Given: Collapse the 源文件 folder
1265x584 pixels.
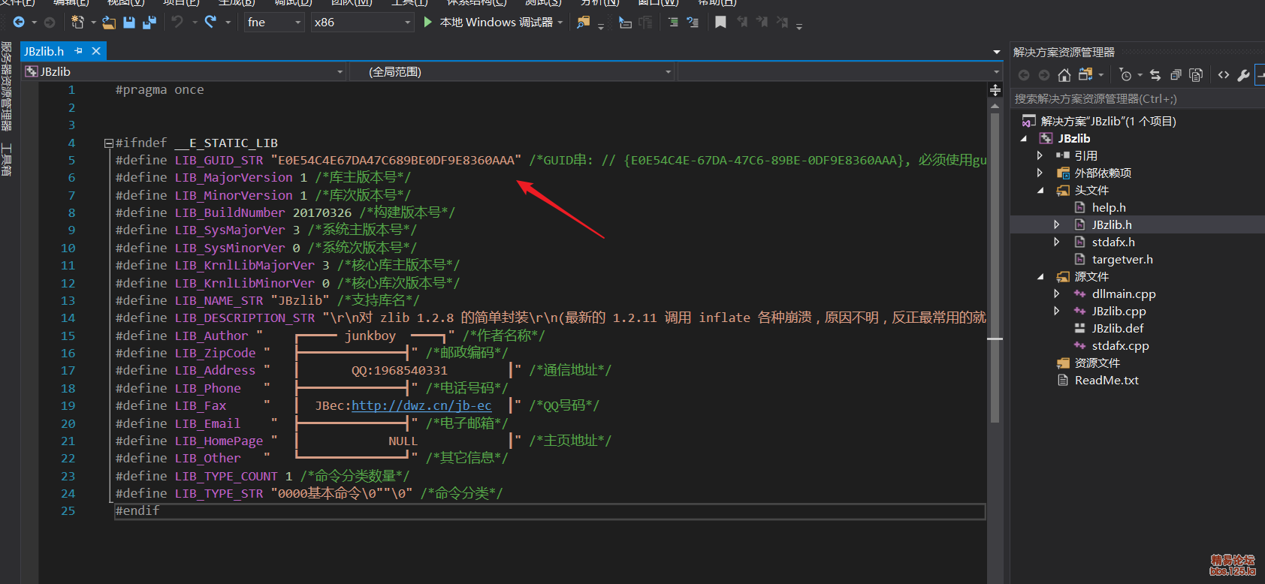Looking at the screenshot, I should (1040, 277).
